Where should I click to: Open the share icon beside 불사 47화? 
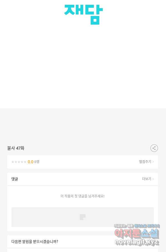click(x=154, y=148)
